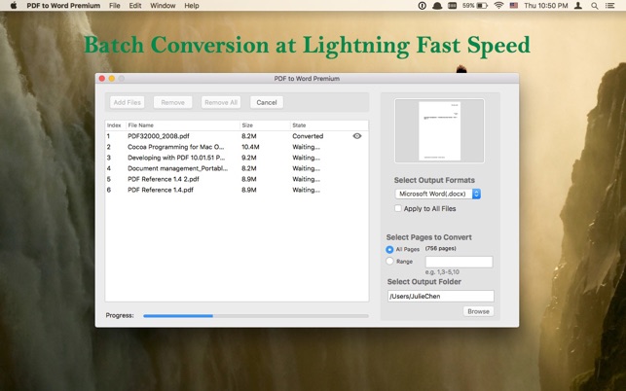Enable Apply to All Files checkbox
Image resolution: width=626 pixels, height=391 pixels.
(398, 208)
